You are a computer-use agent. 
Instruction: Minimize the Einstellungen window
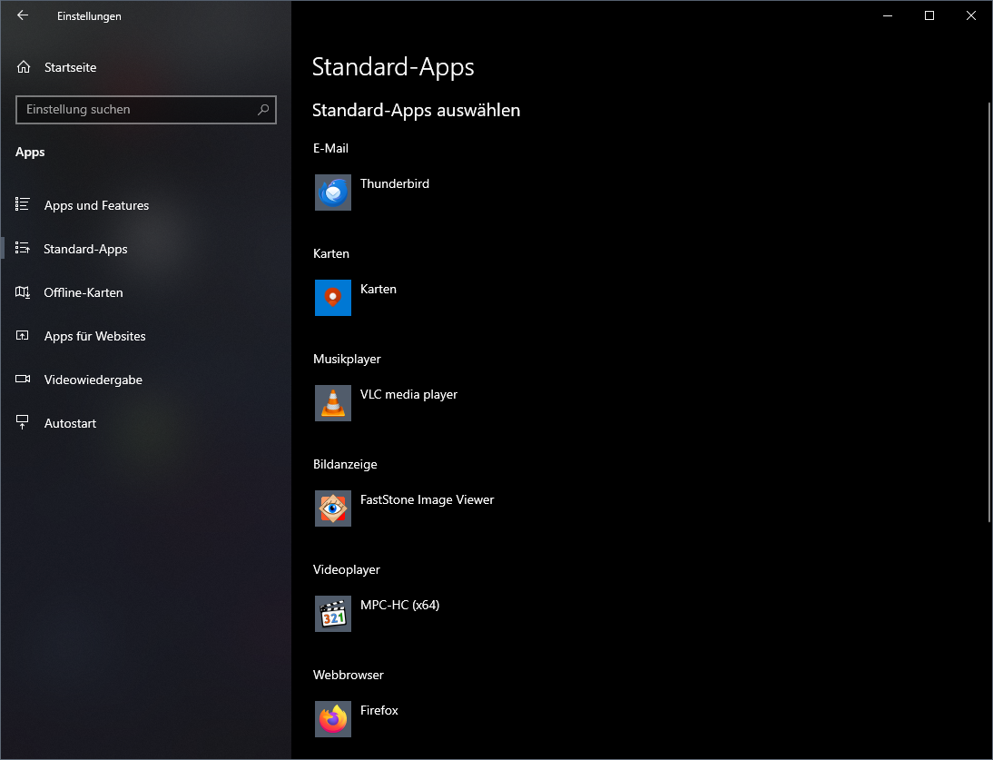(888, 15)
